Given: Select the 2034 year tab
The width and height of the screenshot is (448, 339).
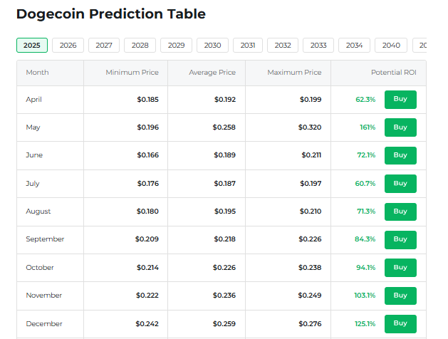Looking at the screenshot, I should 354,45.
